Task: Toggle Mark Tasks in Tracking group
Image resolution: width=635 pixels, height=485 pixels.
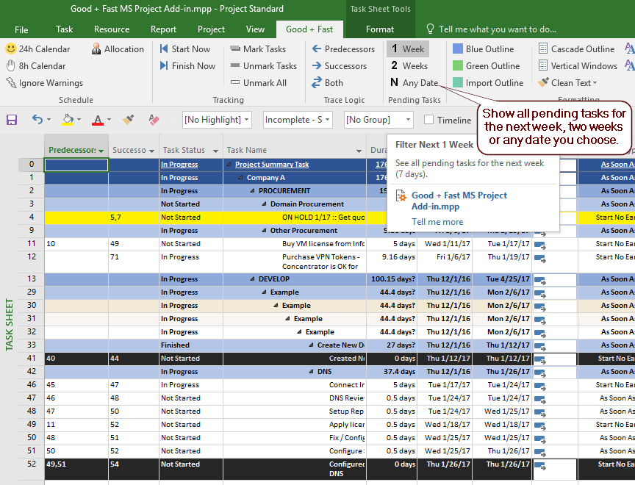Action: [x=262, y=48]
